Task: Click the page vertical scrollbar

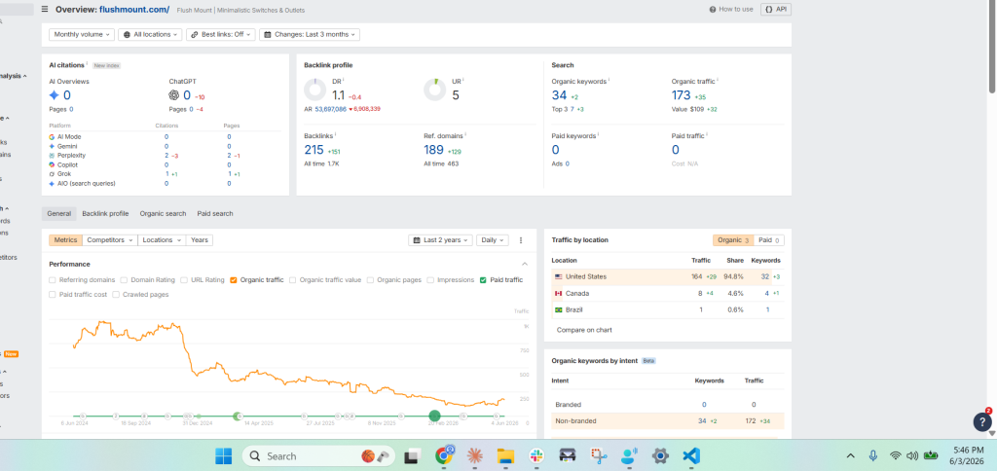Action: tap(992, 48)
